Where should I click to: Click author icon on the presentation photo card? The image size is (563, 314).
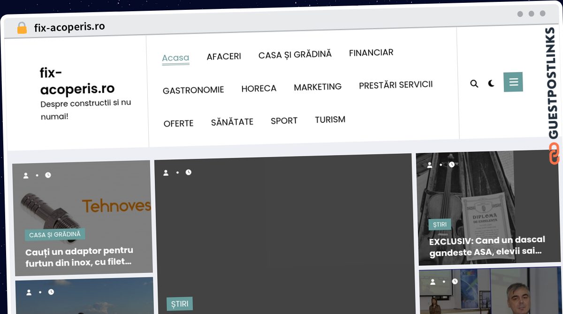pos(432,282)
